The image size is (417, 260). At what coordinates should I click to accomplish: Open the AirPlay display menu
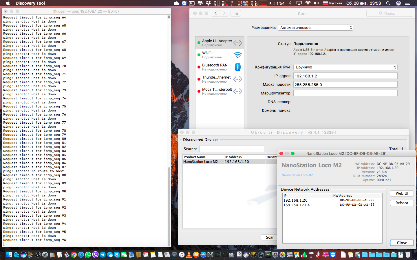pos(299,3)
